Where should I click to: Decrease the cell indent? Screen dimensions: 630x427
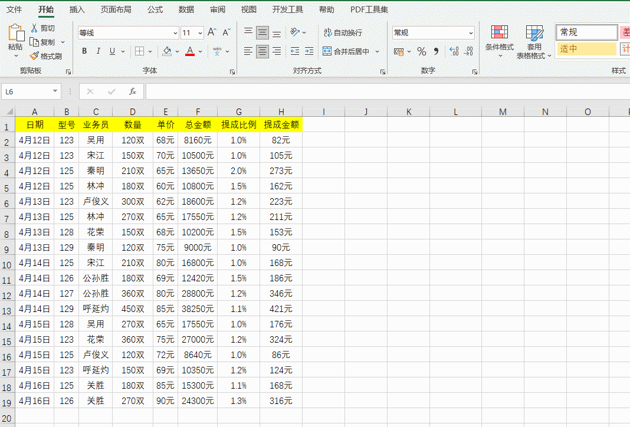click(x=295, y=51)
